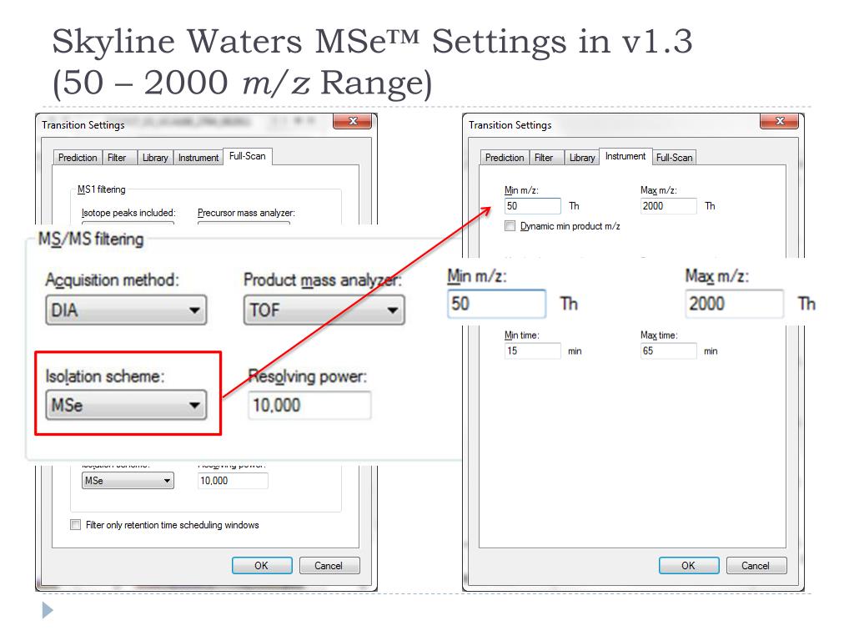Expand the enlarged Isolation scheme MSe dropdown
Viewport: 854px width, 641px height.
coord(127,405)
